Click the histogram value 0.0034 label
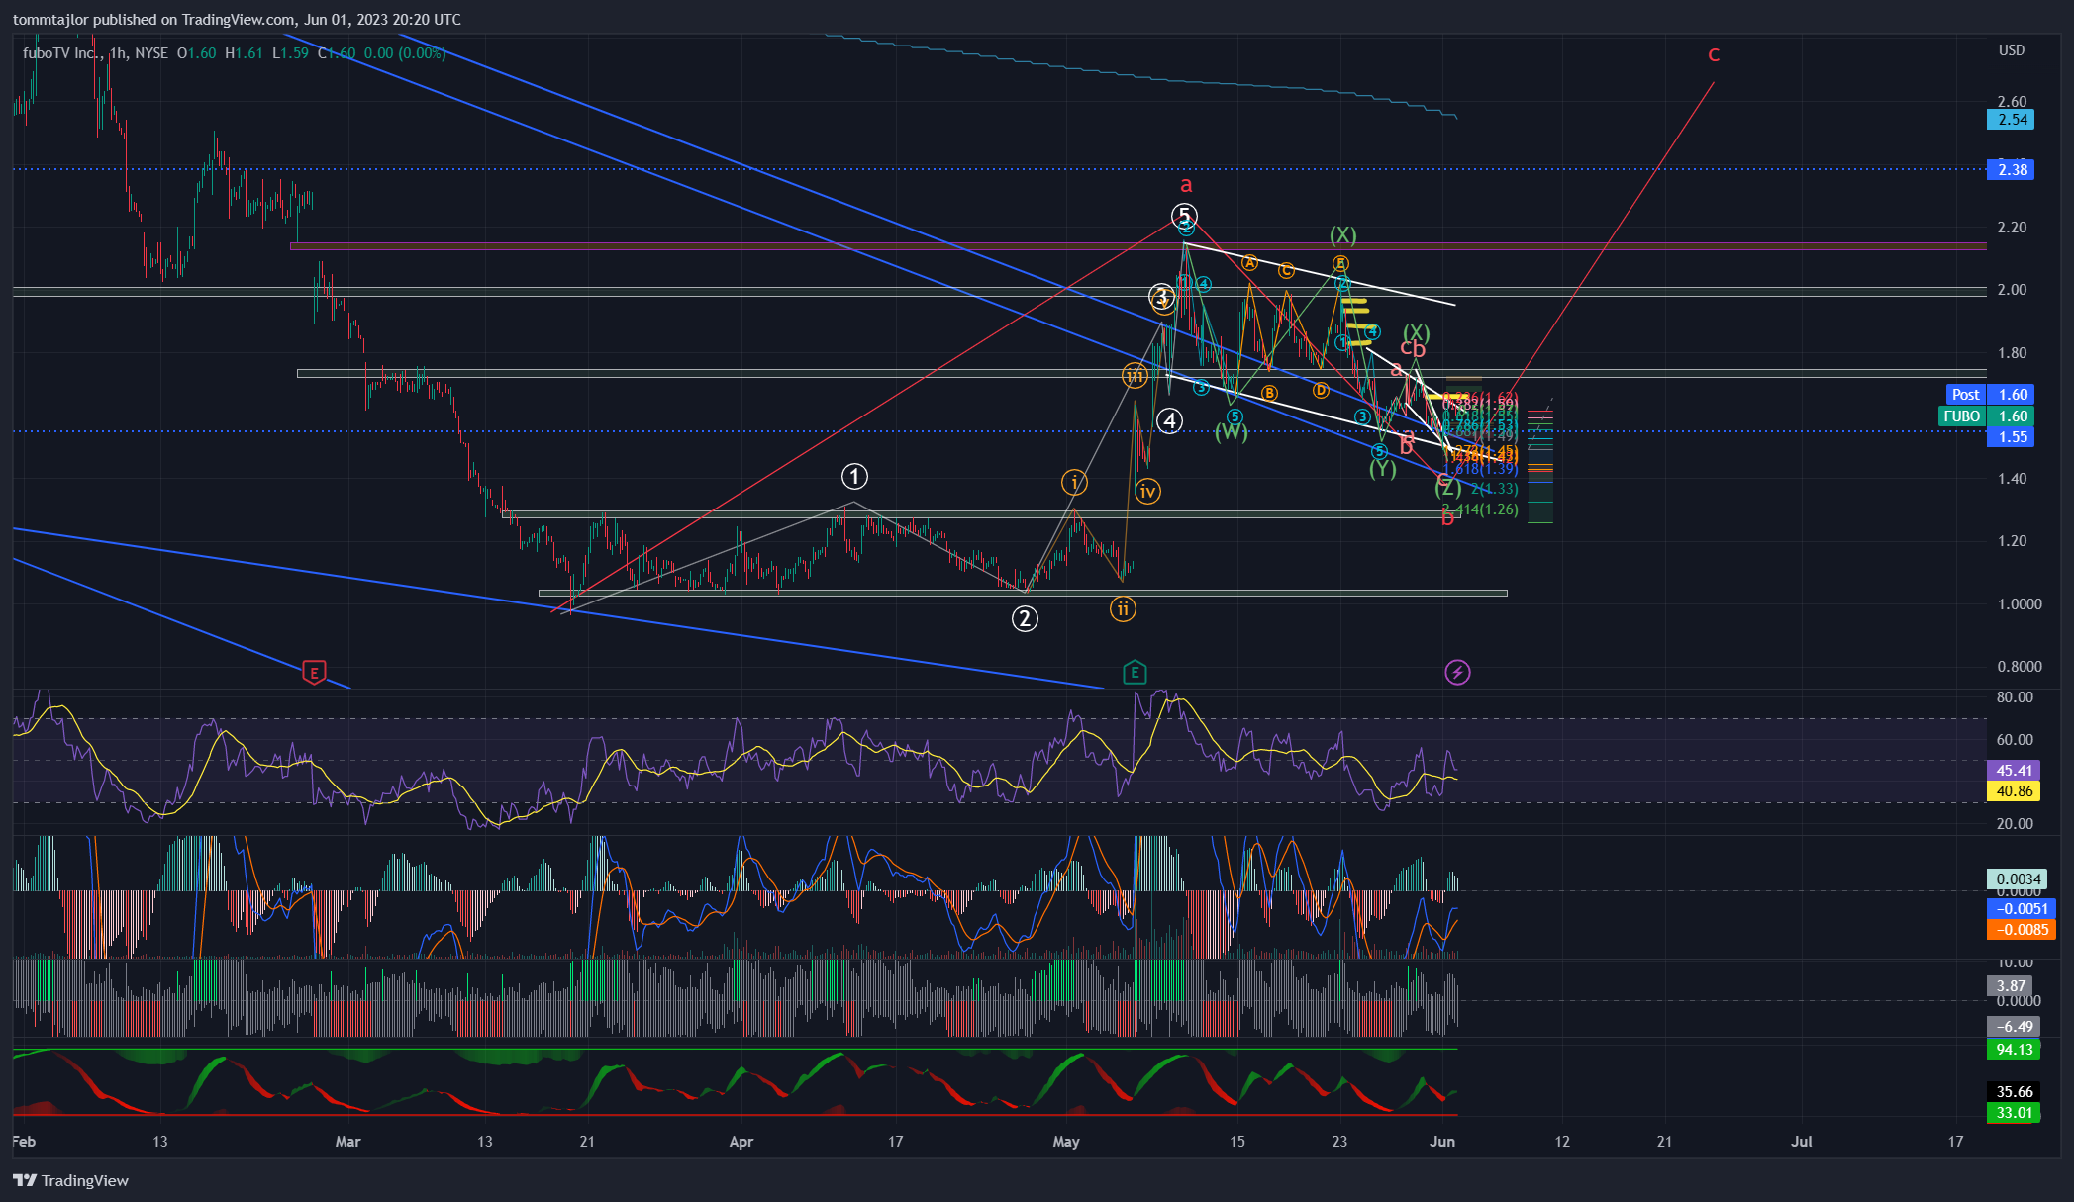This screenshot has height=1202, width=2074. (2017, 879)
